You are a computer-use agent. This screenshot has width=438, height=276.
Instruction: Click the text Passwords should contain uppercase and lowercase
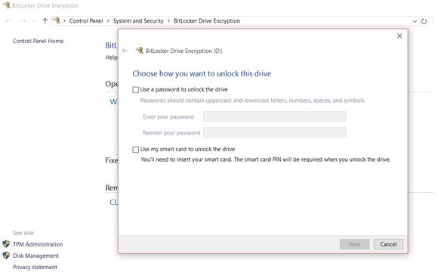[252, 101]
